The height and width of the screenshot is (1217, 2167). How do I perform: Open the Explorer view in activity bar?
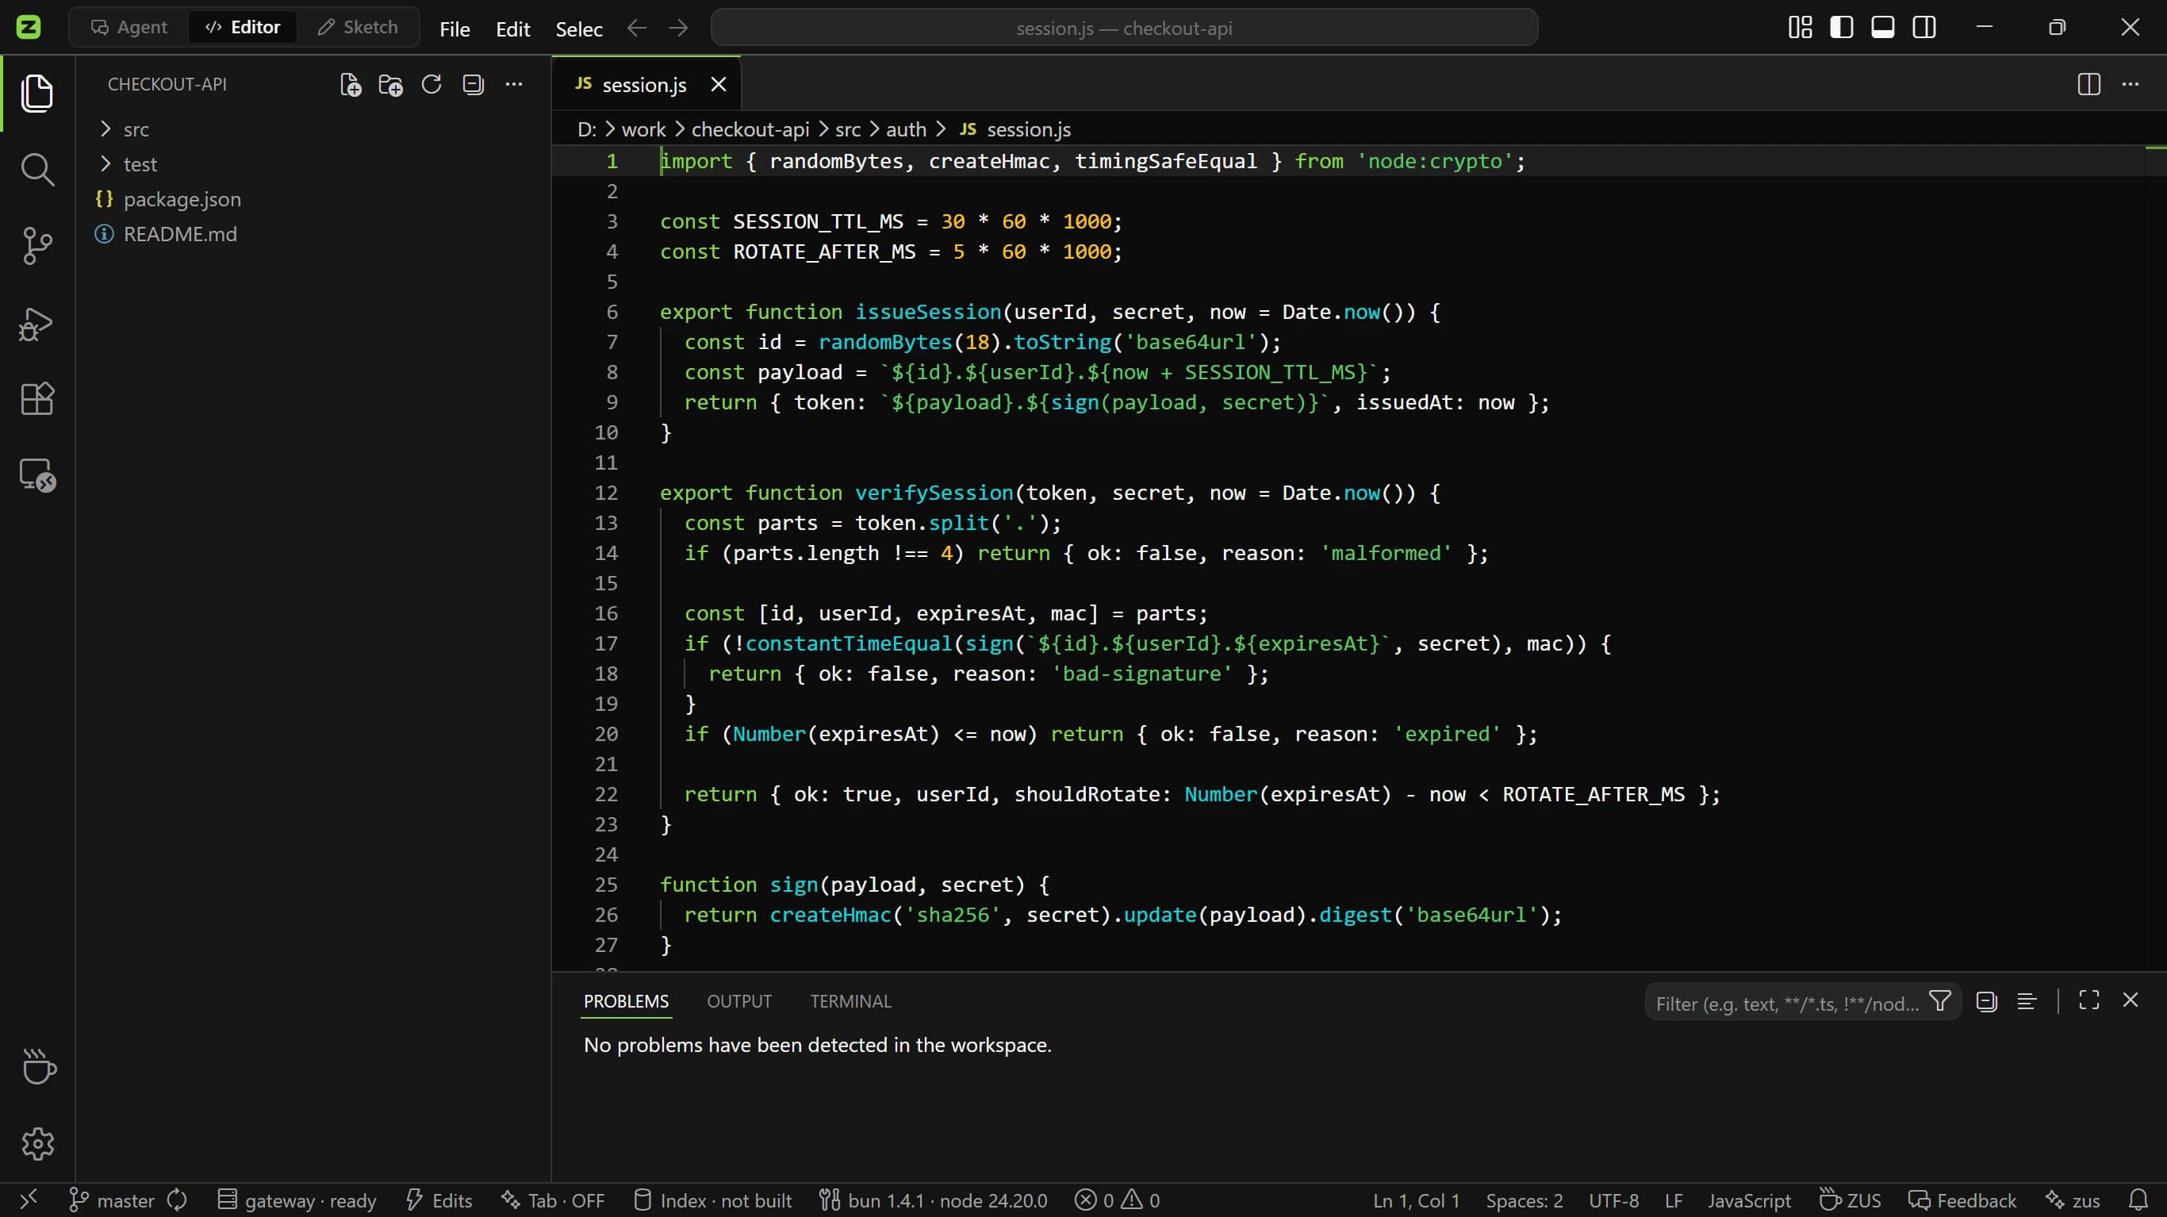[37, 93]
